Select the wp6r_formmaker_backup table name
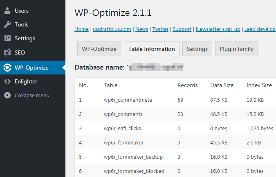 (133, 157)
